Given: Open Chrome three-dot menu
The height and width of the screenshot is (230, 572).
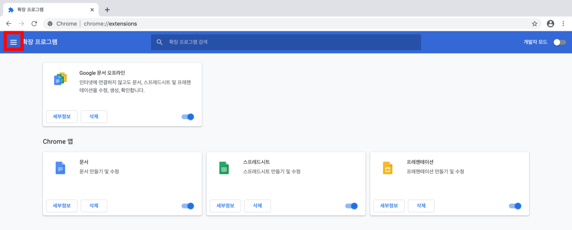Looking at the screenshot, I should (563, 24).
